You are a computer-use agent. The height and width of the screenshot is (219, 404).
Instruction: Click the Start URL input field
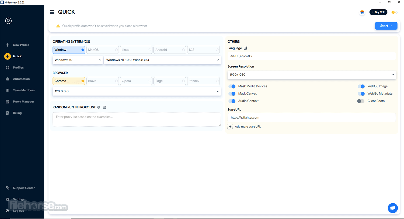click(312, 118)
